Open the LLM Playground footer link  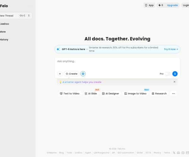coord(101,153)
